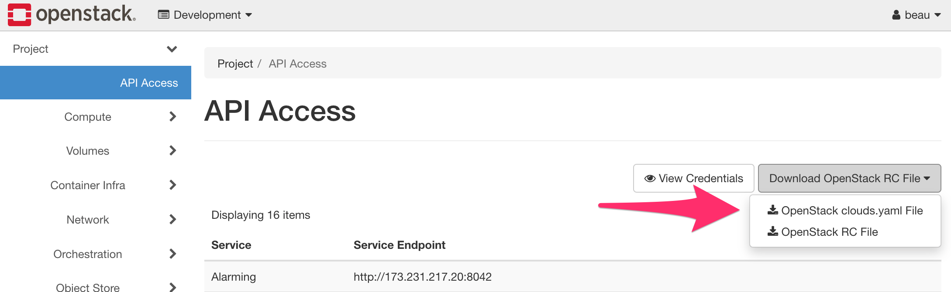Click the eye icon in View Credentials
Image resolution: width=951 pixels, height=292 pixels.
click(650, 178)
